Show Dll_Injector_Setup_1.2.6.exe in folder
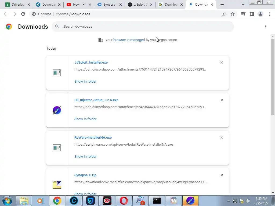Image resolution: width=275 pixels, height=206 pixels. tap(85, 119)
